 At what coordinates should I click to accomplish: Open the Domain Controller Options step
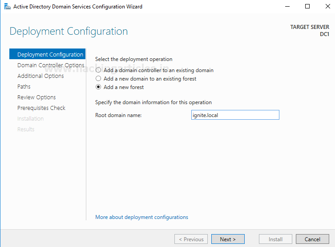pos(50,65)
